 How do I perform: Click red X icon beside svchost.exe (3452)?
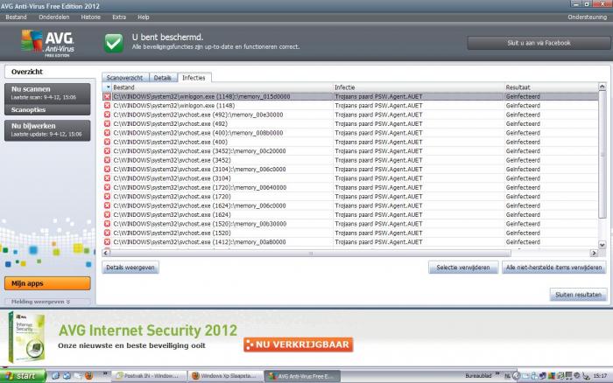(107, 160)
